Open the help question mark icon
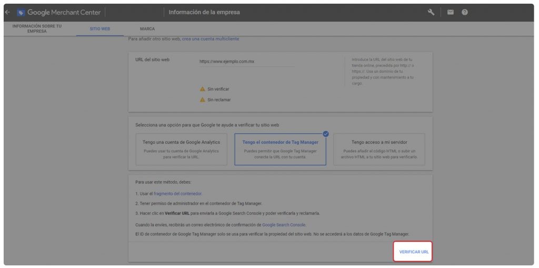The width and height of the screenshot is (539, 268). click(x=465, y=13)
